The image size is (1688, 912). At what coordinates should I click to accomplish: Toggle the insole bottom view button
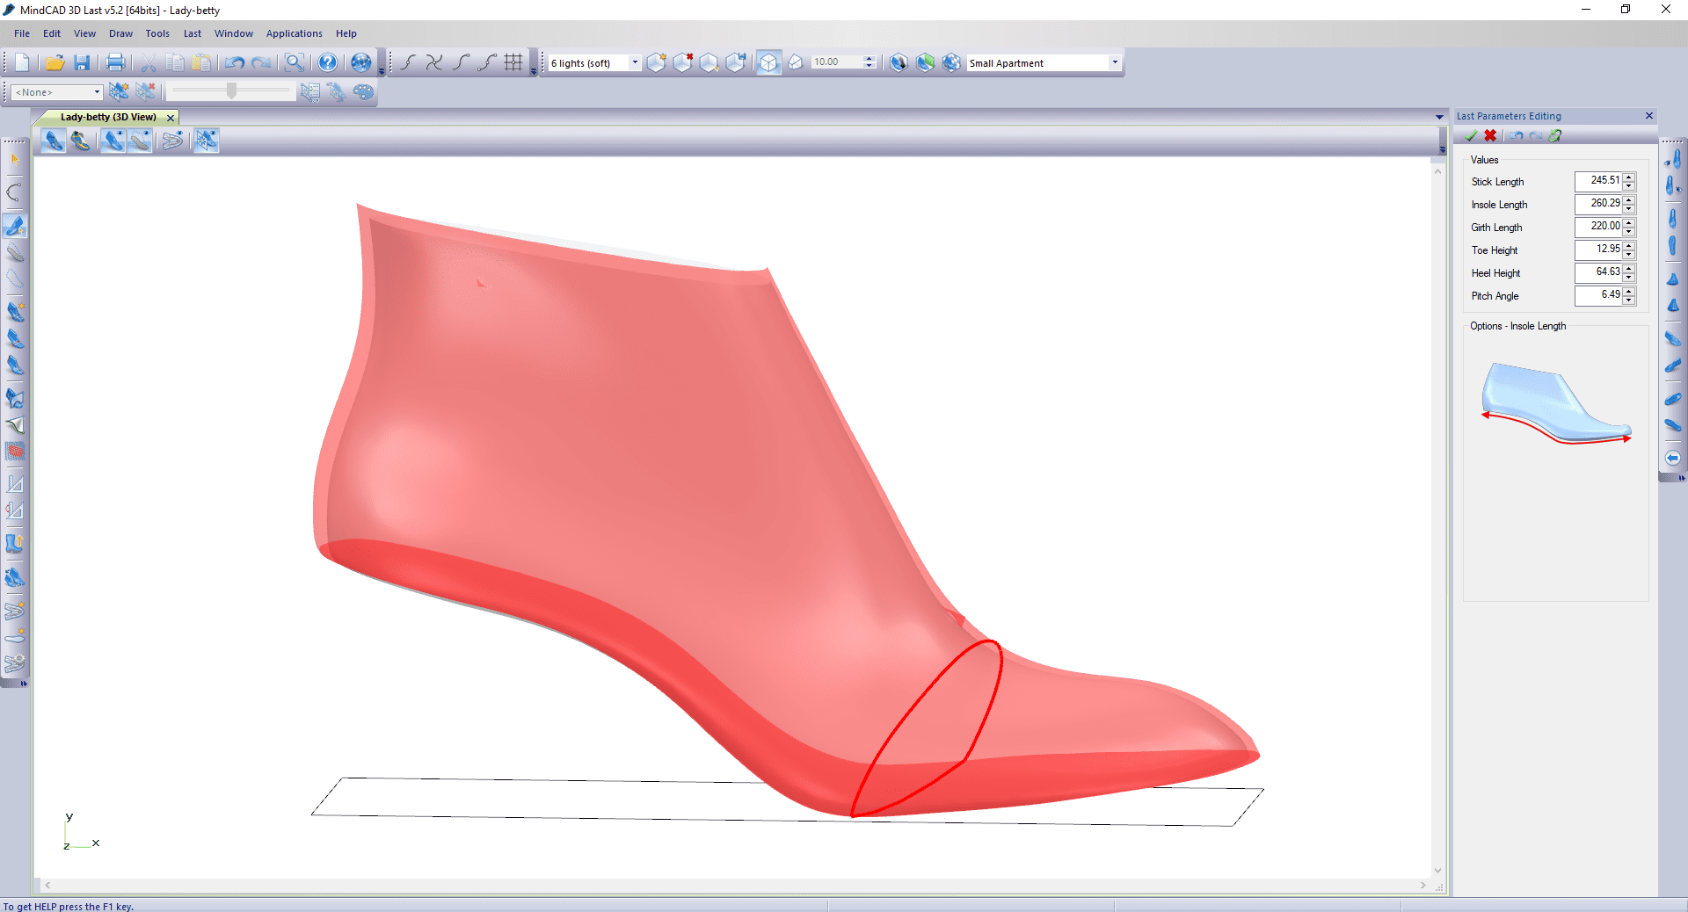pos(140,141)
